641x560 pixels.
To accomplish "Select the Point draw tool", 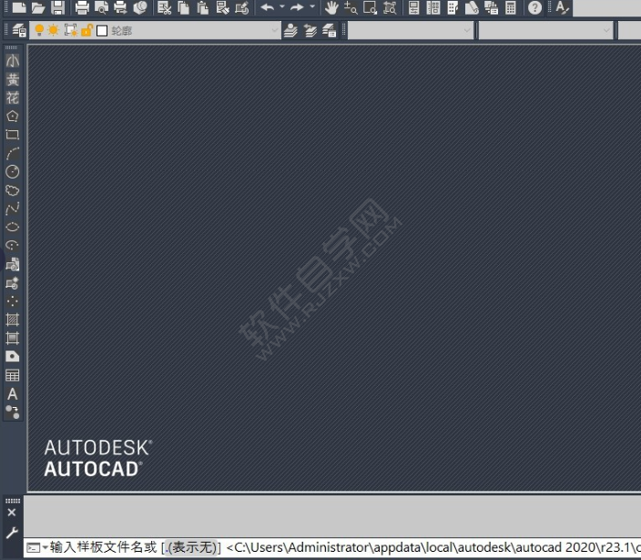I will pyautogui.click(x=13, y=301).
